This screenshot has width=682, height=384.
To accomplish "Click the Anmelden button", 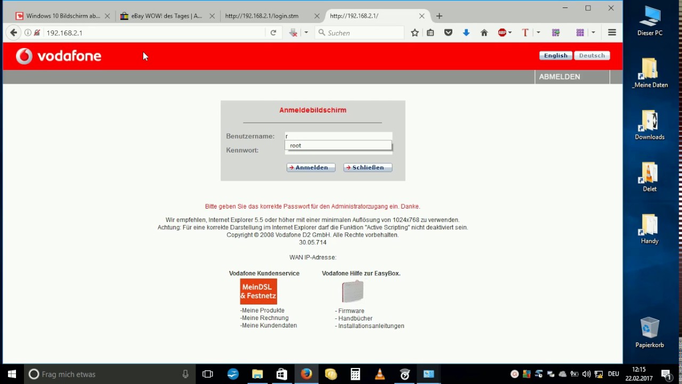I will tap(311, 167).
